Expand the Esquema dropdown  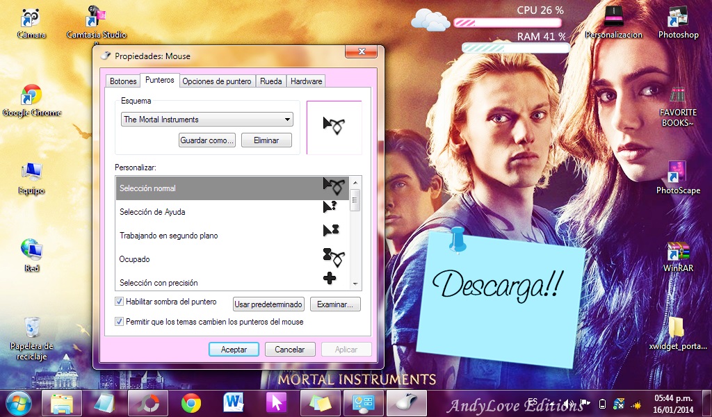207,120
